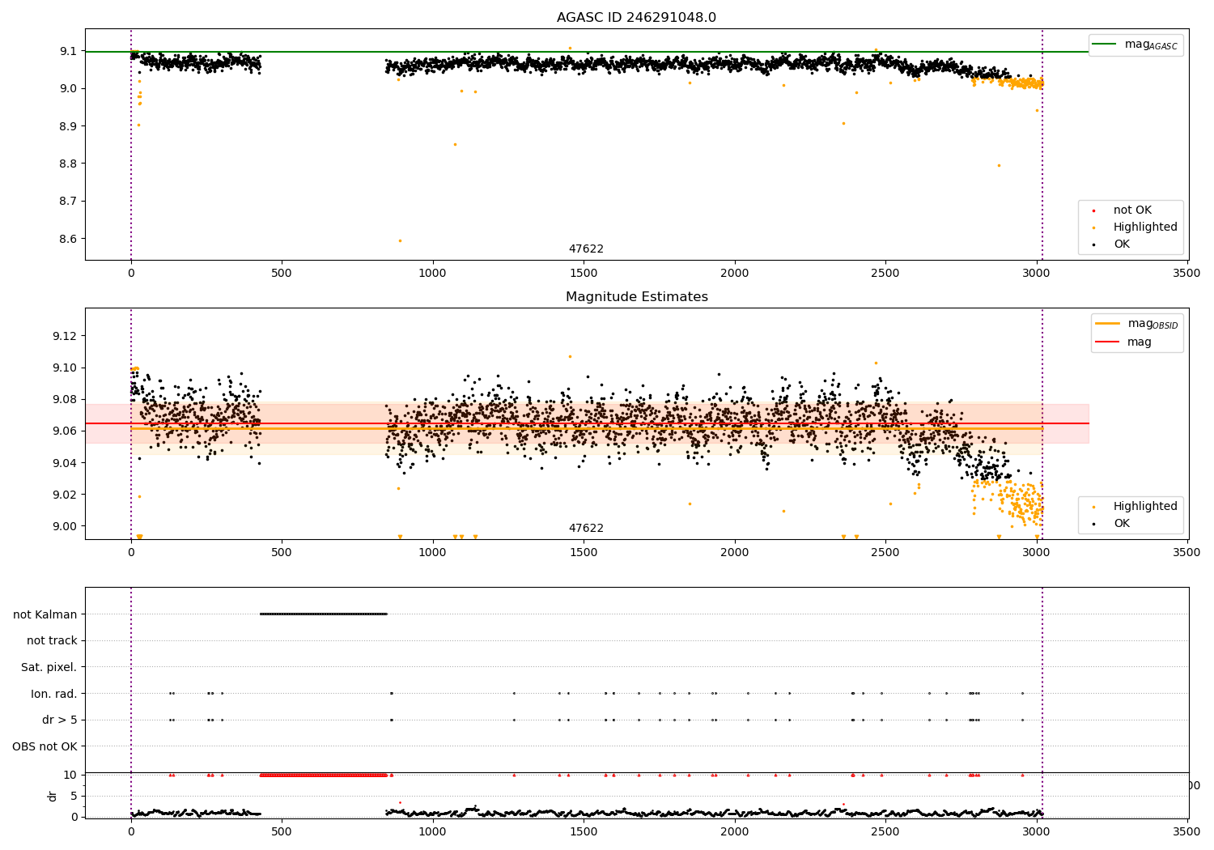Click the 9.08 y-axis tick label
This screenshot has height=850, width=1214.
66,399
